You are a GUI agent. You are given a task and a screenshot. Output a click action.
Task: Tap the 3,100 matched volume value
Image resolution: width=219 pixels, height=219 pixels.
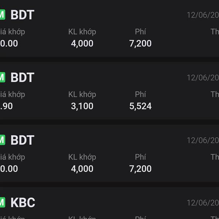[82, 106]
